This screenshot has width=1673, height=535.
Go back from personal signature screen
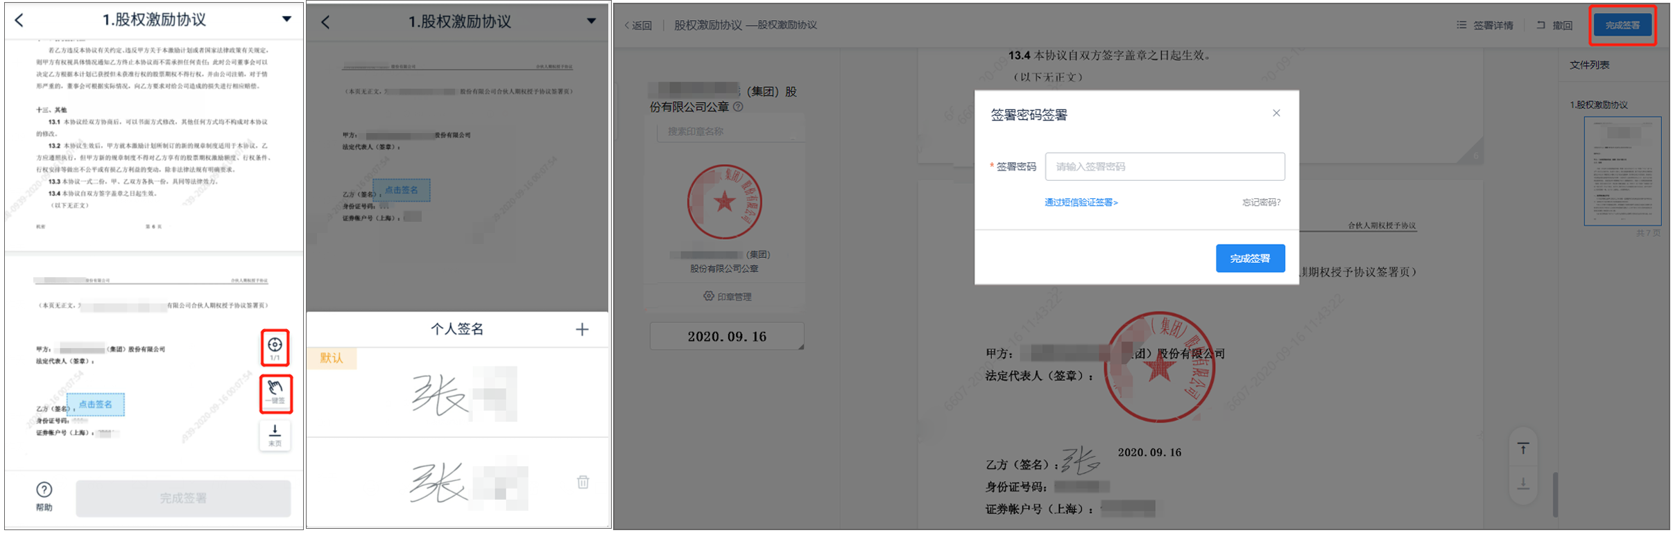325,22
